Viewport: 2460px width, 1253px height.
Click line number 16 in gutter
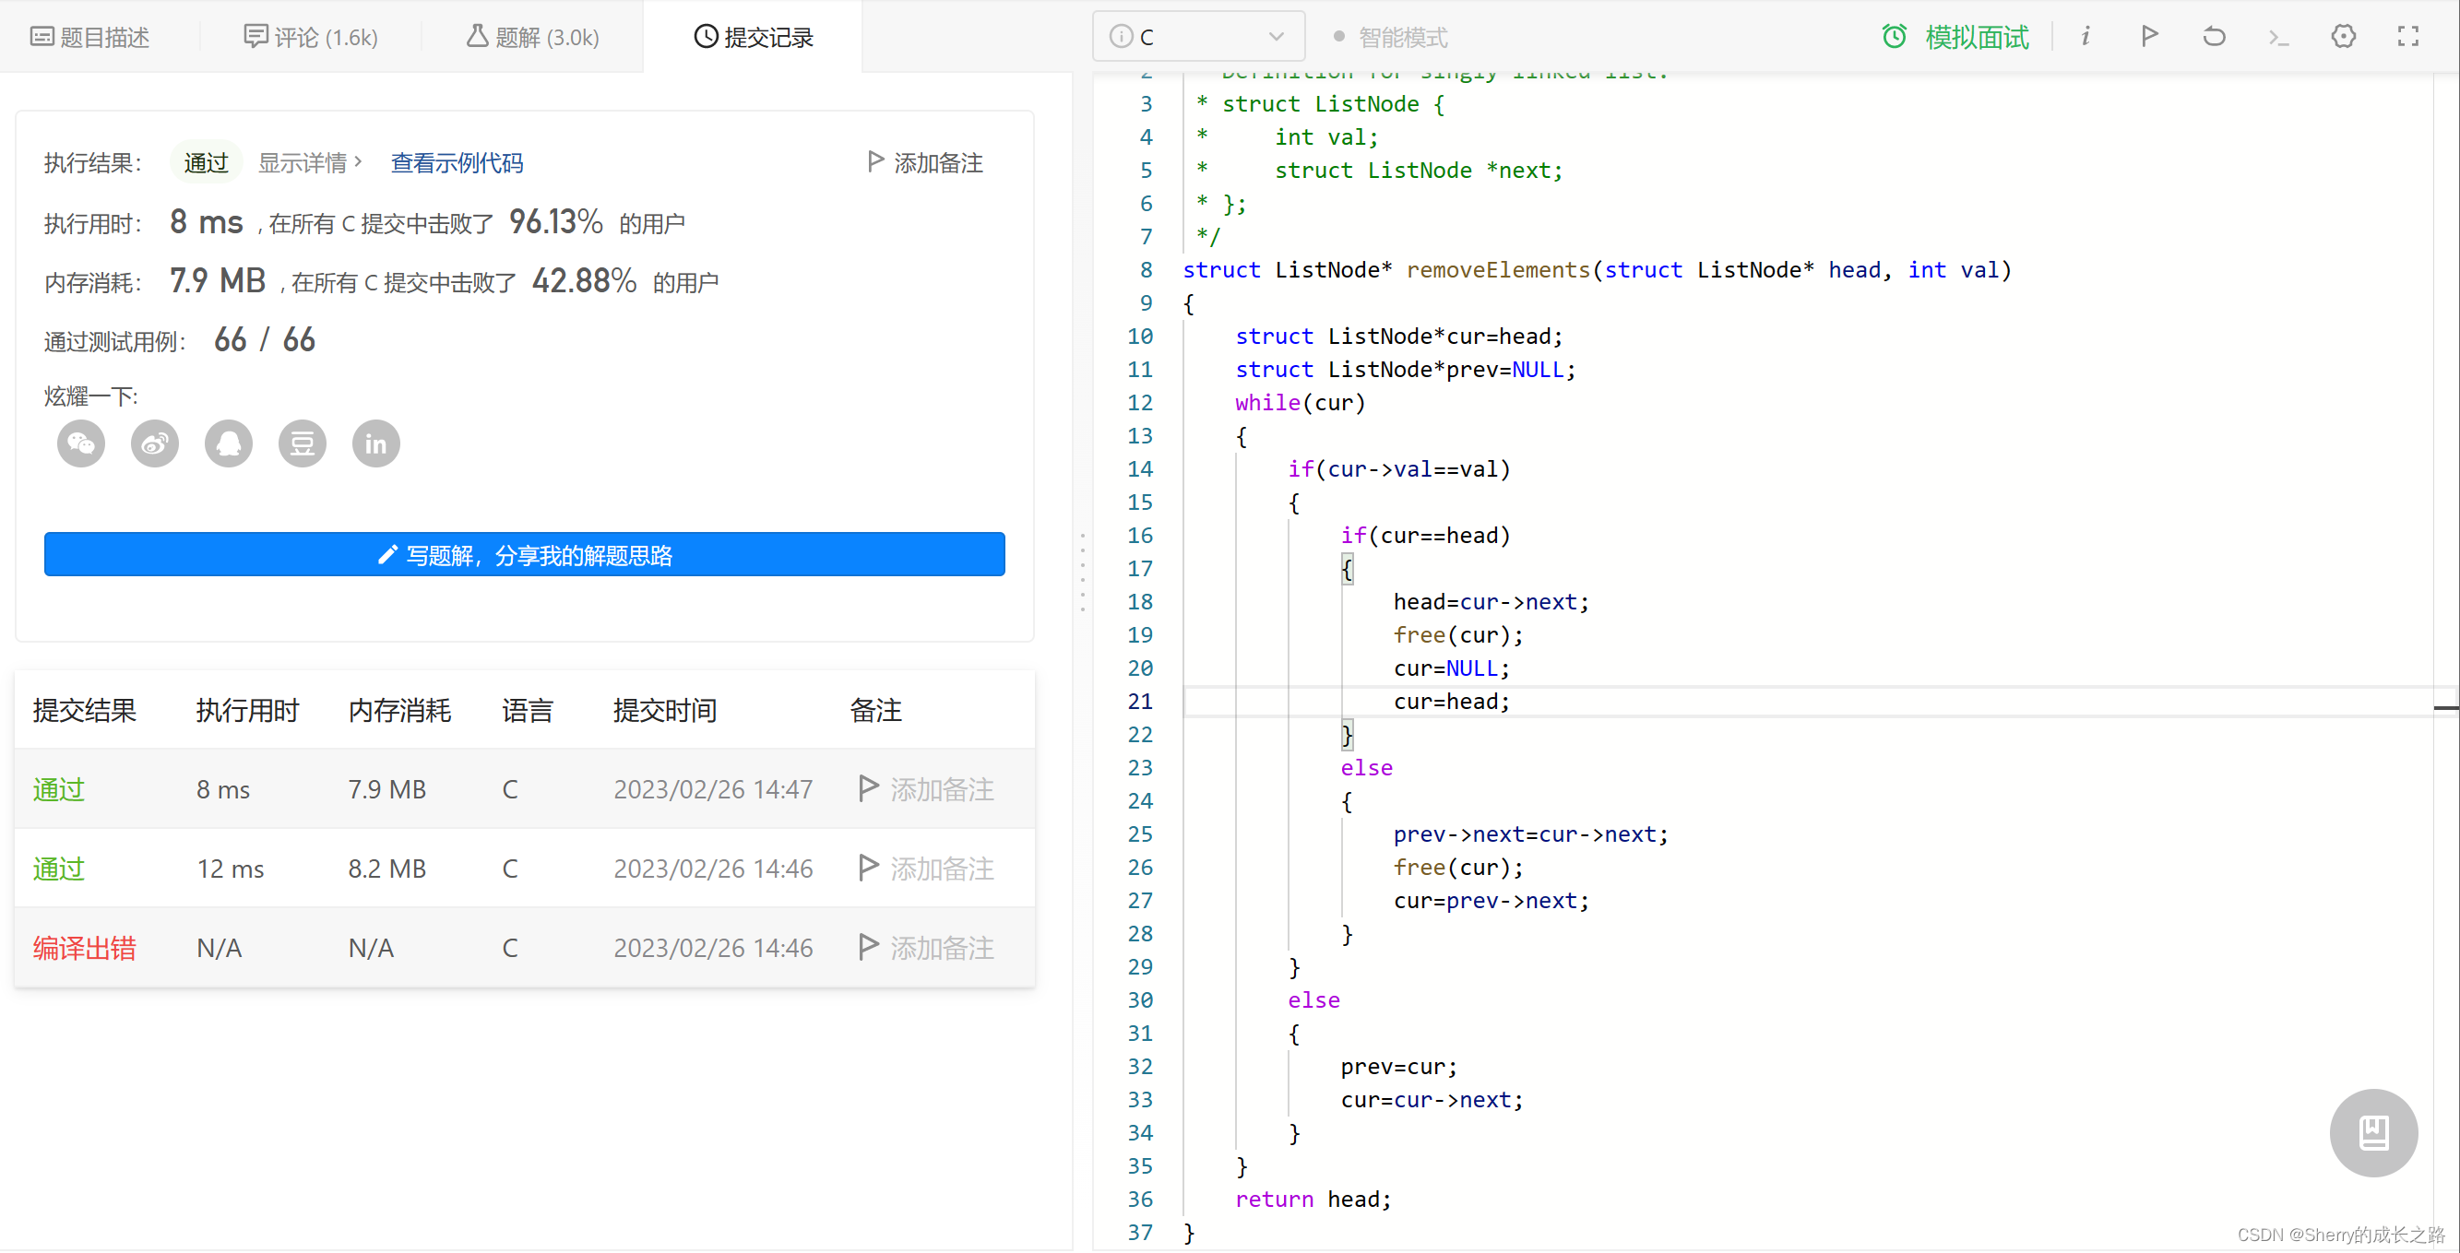[1139, 536]
